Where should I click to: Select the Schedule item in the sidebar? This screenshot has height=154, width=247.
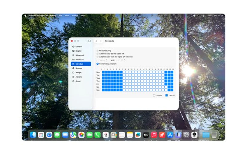81,64
